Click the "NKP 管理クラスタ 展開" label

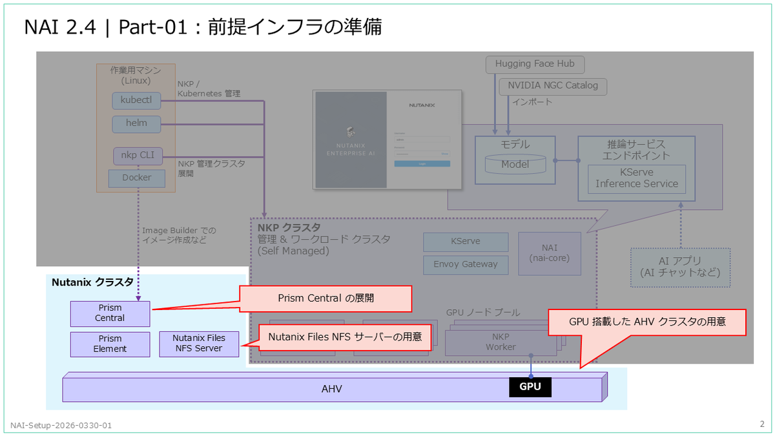click(x=211, y=169)
